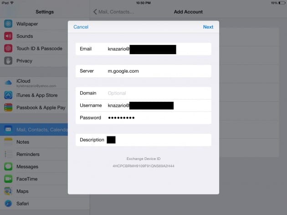Tap the Wallpaper settings icon
The height and width of the screenshot is (215, 287).
point(8,24)
